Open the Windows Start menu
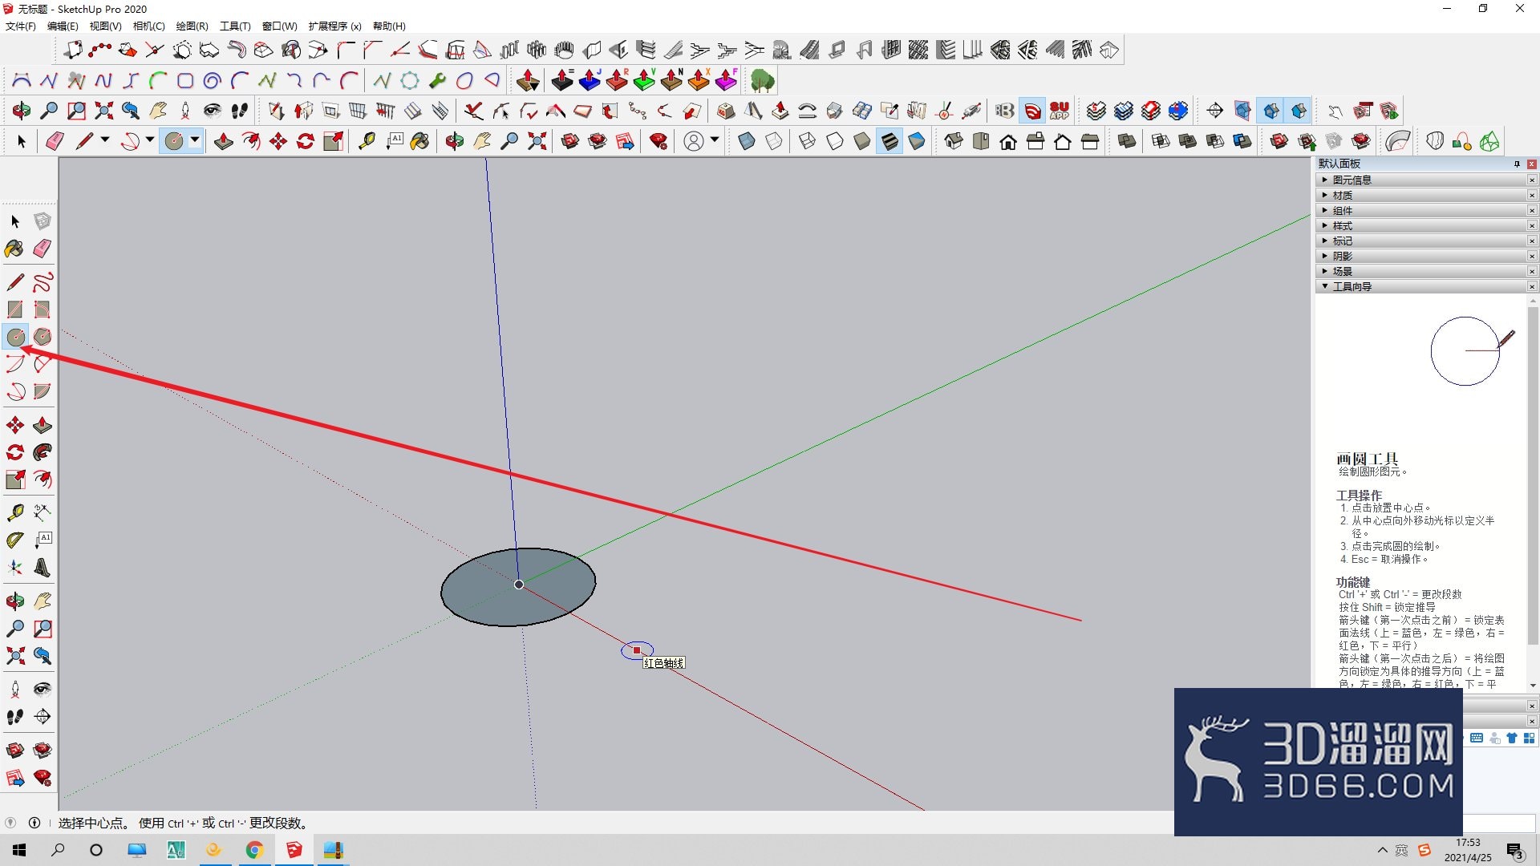The height and width of the screenshot is (866, 1540). coord(19,850)
